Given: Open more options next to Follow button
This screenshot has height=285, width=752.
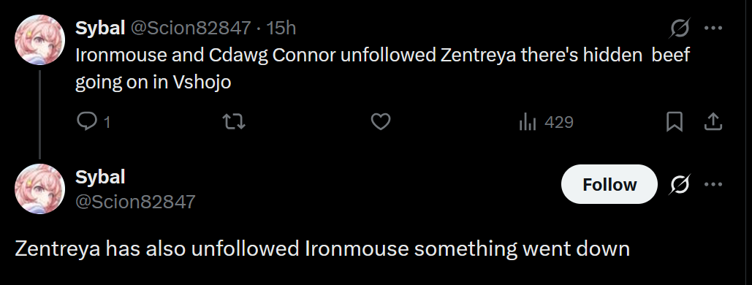Looking at the screenshot, I should [x=713, y=184].
